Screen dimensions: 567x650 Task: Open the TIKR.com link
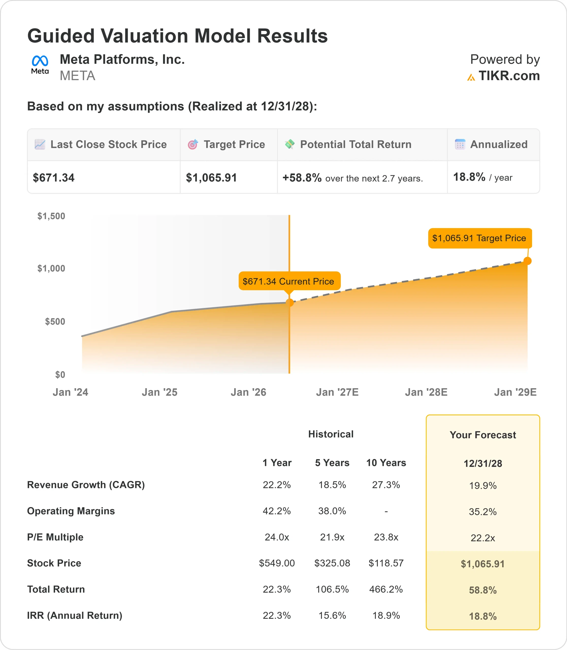tap(509, 76)
